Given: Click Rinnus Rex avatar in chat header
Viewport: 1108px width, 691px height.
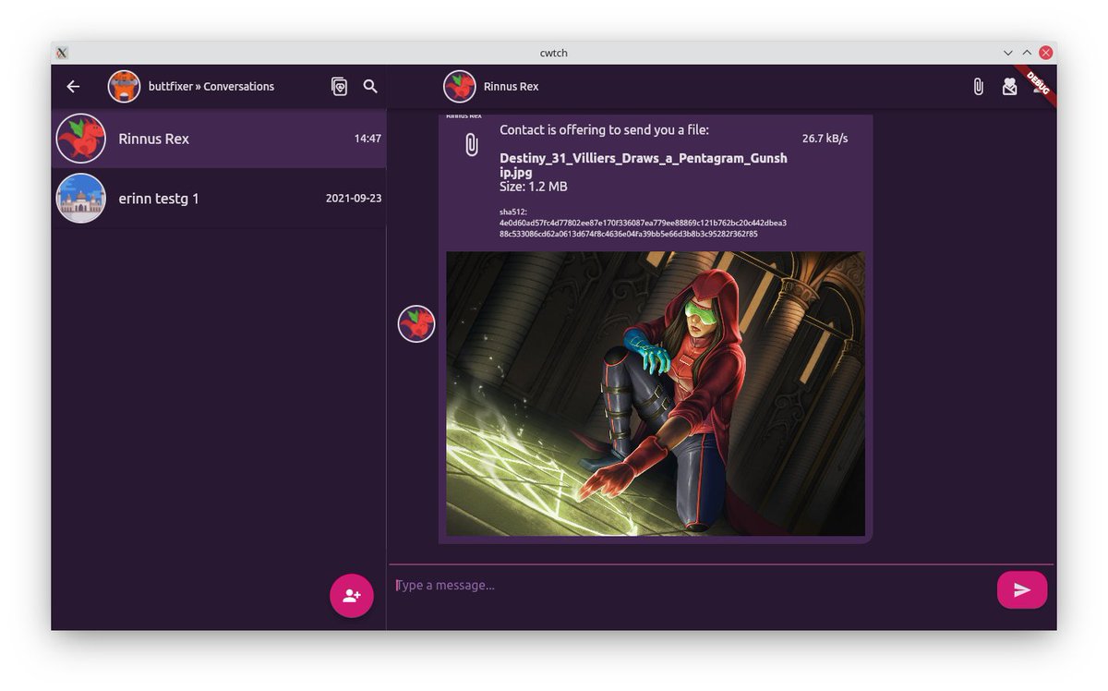Looking at the screenshot, I should coord(460,86).
